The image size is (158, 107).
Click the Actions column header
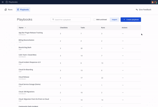(x=125, y=28)
